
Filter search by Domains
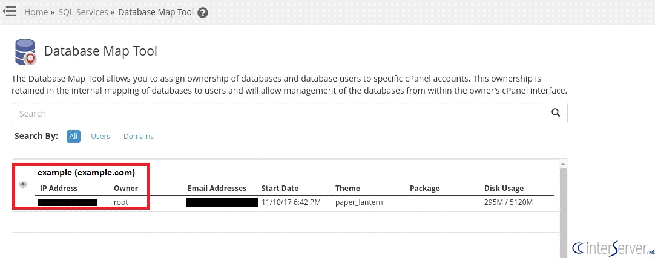click(138, 137)
